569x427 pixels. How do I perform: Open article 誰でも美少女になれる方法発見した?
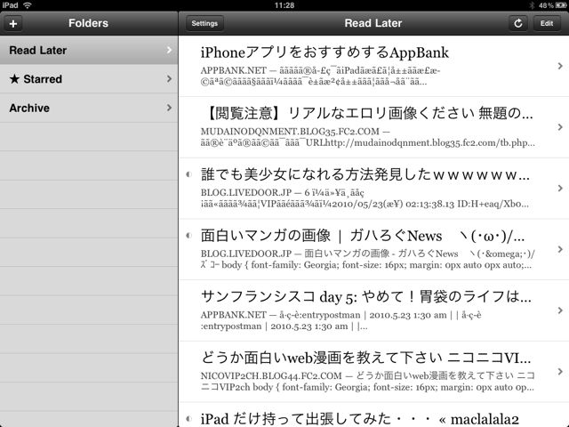coord(373,188)
